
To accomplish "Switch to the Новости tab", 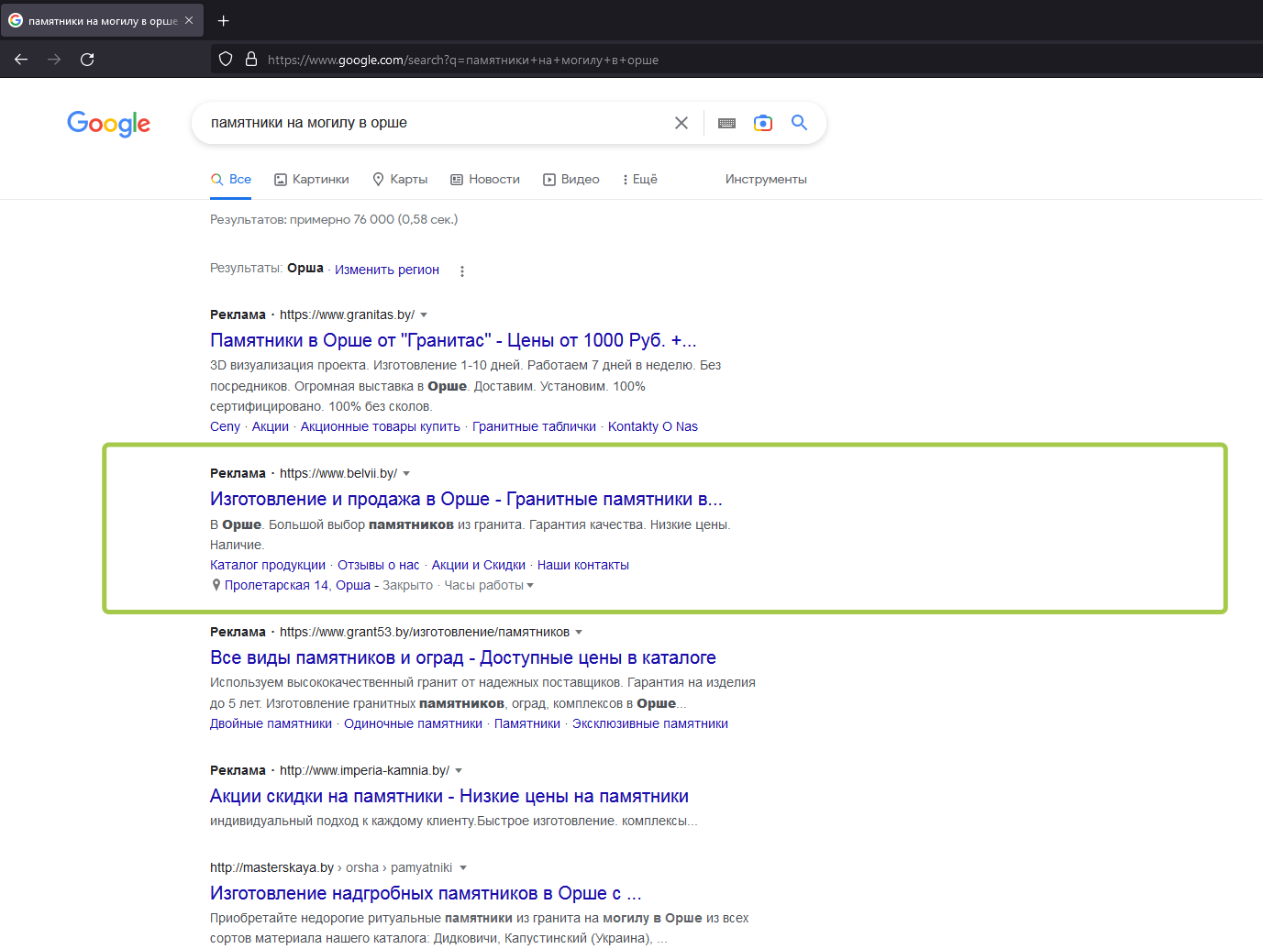I will point(485,180).
